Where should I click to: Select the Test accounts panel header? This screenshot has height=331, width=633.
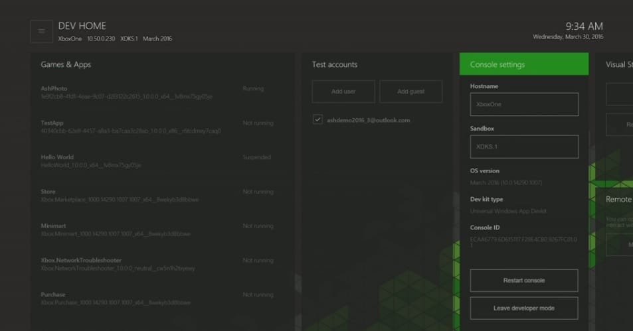click(x=335, y=64)
